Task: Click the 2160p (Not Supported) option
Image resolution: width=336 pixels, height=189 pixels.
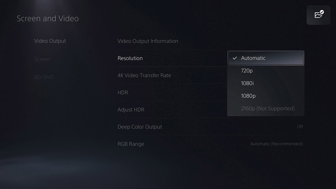Action: [268, 108]
